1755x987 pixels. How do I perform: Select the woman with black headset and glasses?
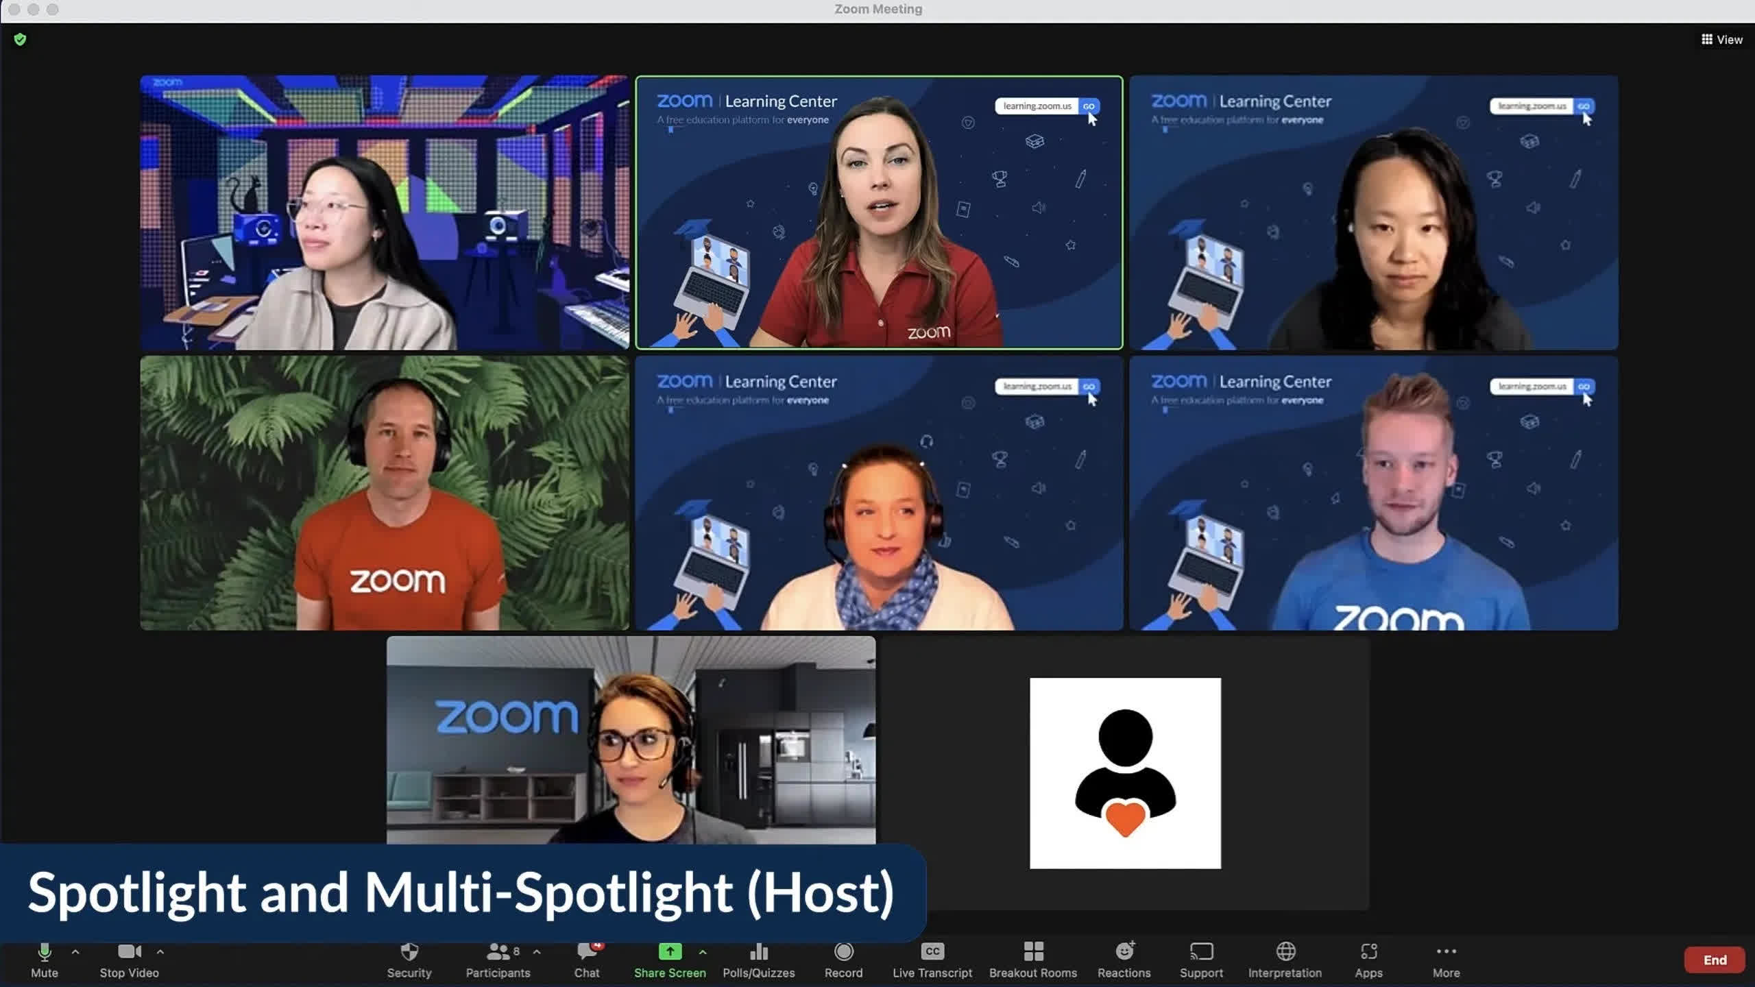pyautogui.click(x=631, y=740)
